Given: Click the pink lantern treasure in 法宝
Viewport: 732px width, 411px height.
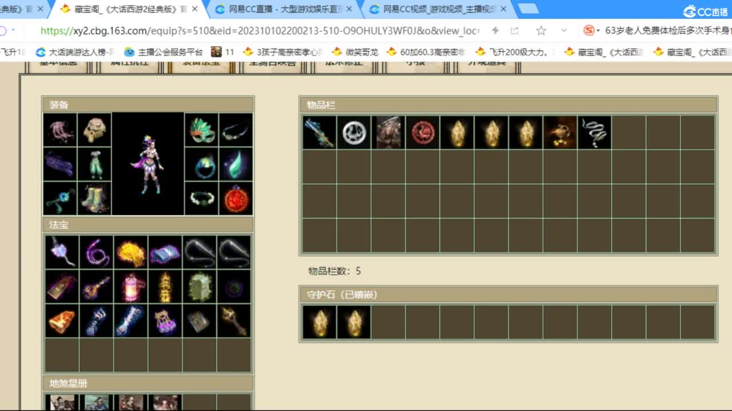Looking at the screenshot, I should (130, 286).
